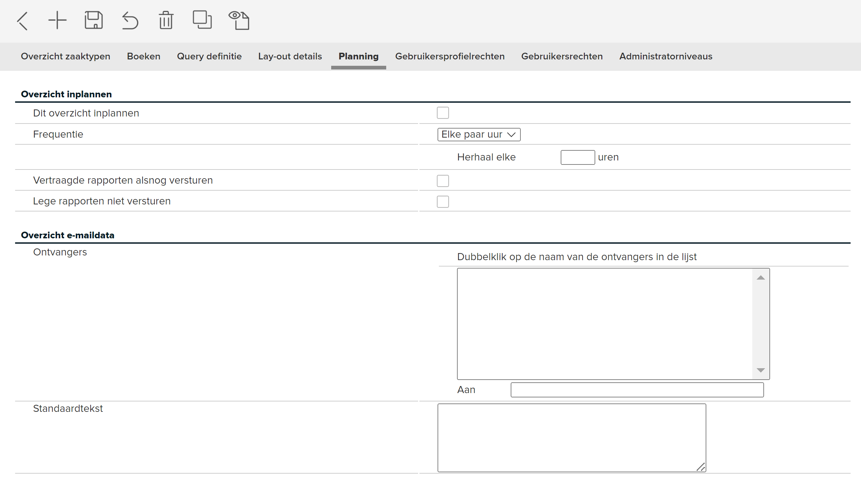Click the Aan recipient input field
861x482 pixels.
pos(637,390)
